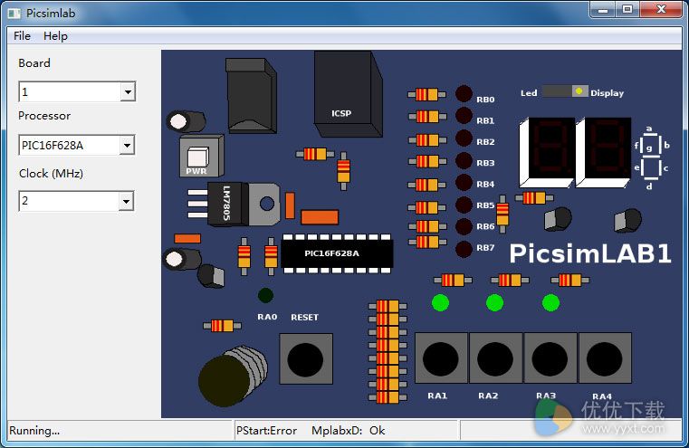Flip the Led/Display jumper switch

(565, 91)
